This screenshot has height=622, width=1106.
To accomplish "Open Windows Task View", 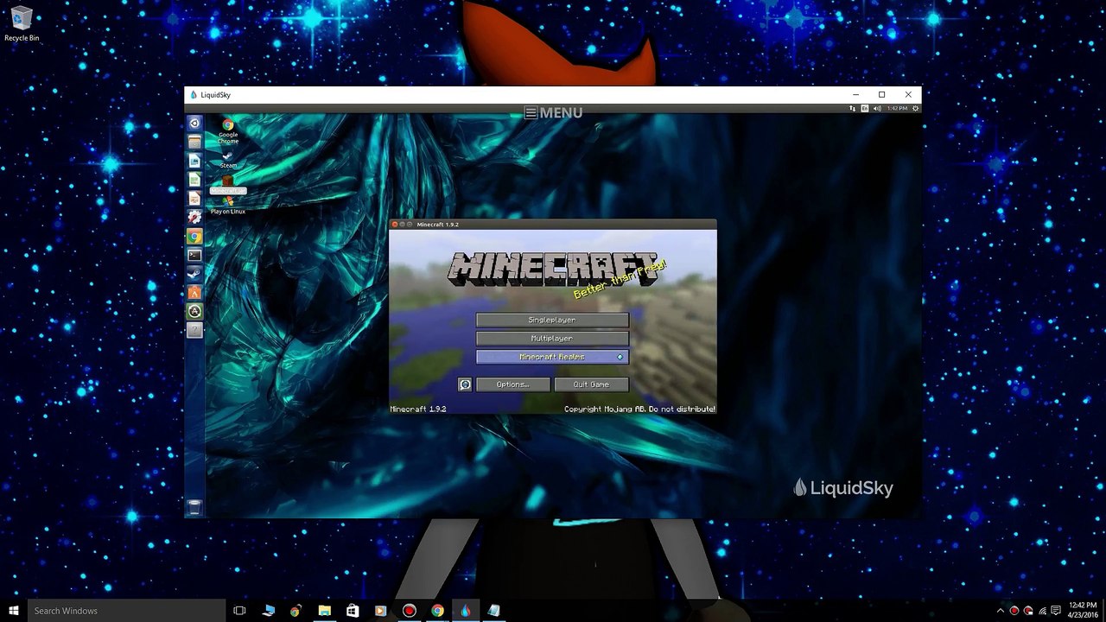I will coord(239,611).
